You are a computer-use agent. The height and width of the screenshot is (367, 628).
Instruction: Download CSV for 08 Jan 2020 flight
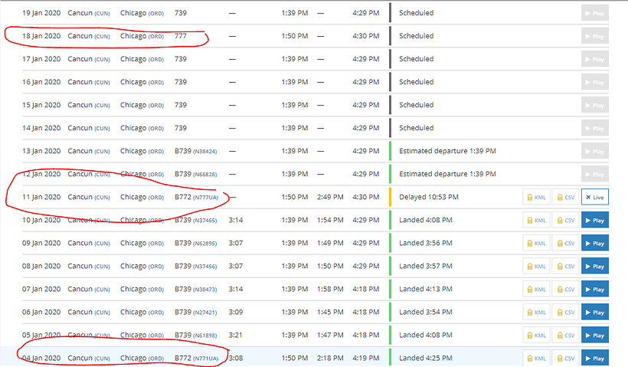565,266
